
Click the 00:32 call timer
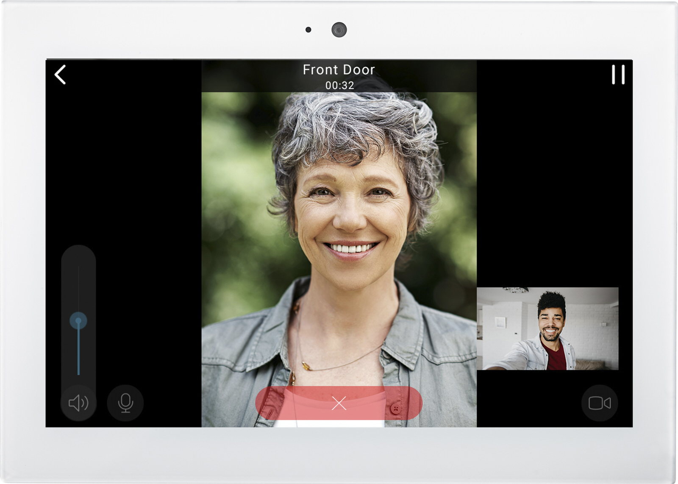(339, 85)
